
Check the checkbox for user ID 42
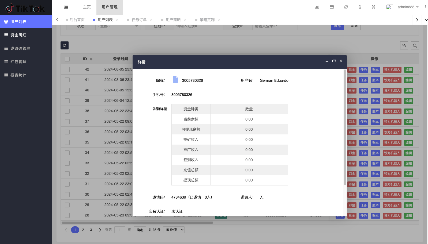(x=67, y=69)
